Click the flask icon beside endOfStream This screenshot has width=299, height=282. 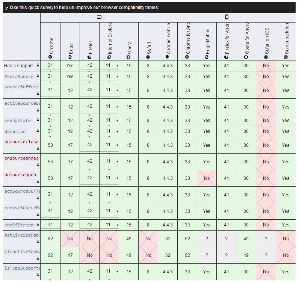[x=38, y=224]
